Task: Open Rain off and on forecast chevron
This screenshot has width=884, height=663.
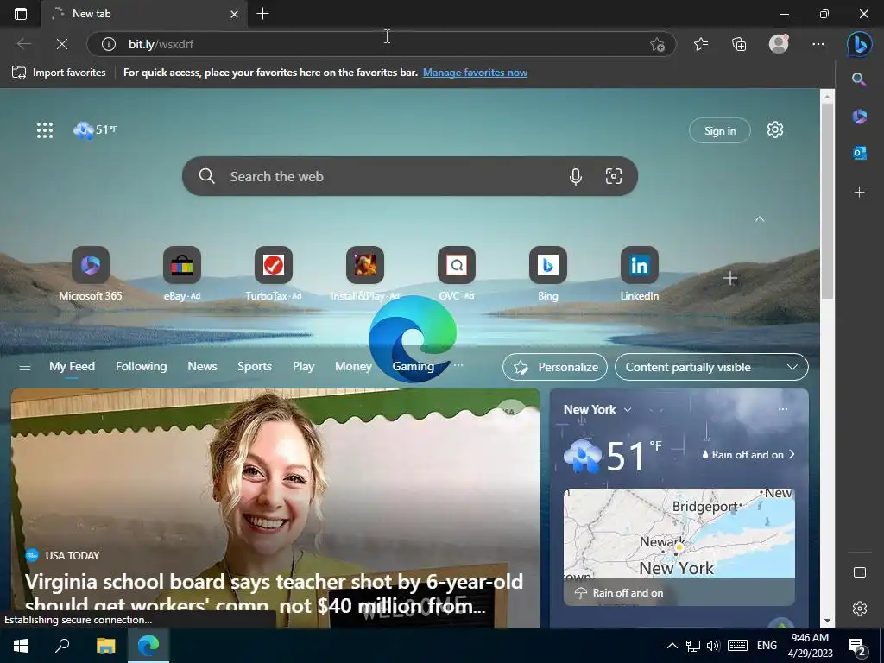Action: pyautogui.click(x=792, y=454)
